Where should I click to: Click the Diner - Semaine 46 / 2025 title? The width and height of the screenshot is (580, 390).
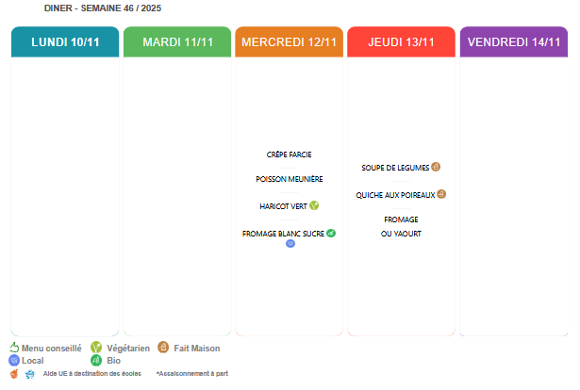97,8
